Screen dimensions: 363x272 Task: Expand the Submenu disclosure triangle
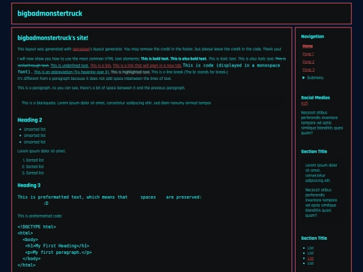pyautogui.click(x=303, y=78)
